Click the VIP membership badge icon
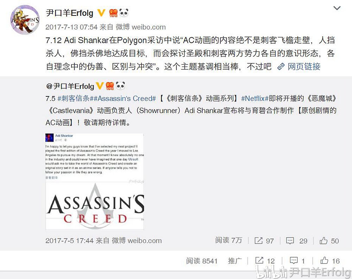352x279 pixels. click(113, 13)
